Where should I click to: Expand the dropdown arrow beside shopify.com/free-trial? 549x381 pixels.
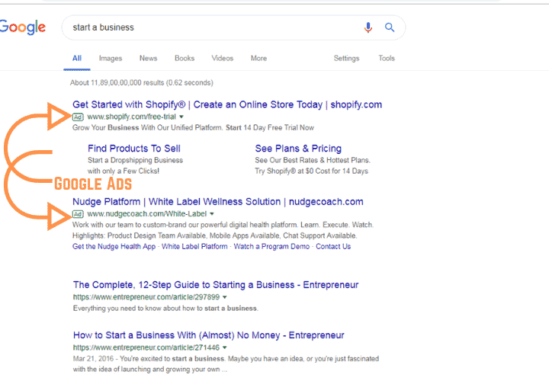click(181, 117)
